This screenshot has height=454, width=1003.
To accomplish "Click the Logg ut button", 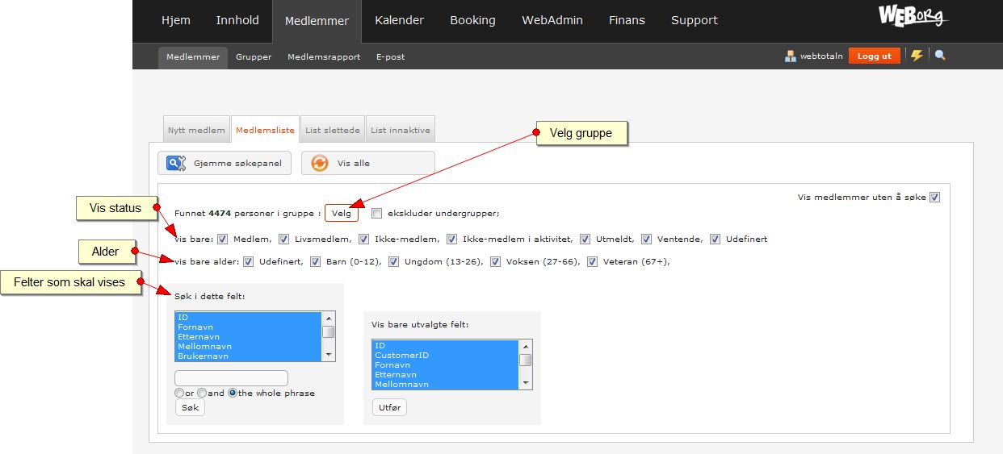I will click(x=875, y=56).
